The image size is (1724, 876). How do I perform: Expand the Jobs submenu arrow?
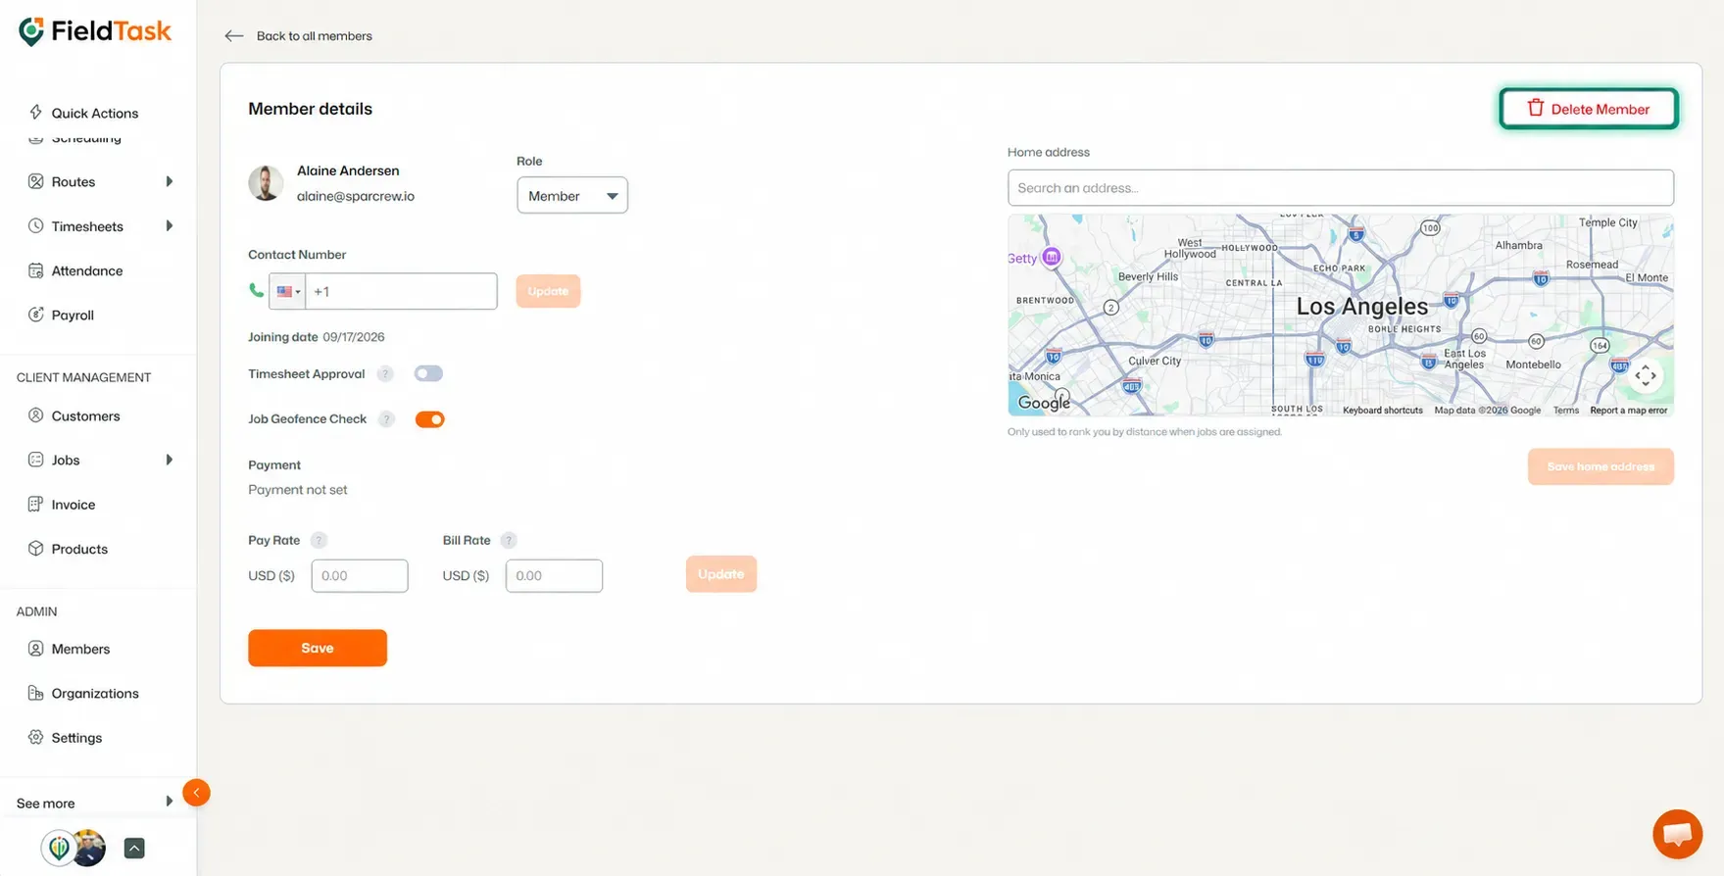point(170,460)
